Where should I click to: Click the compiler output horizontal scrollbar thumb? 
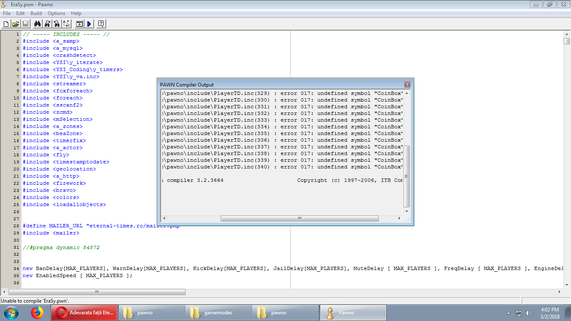[300, 219]
